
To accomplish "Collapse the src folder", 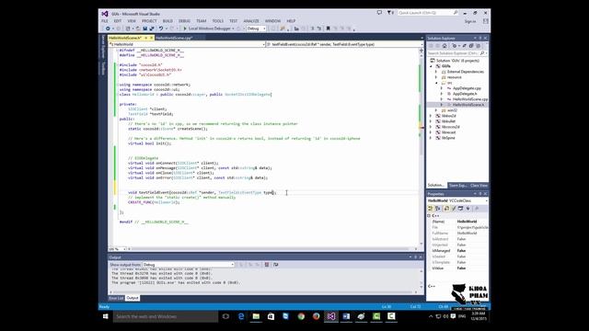I will coord(436,83).
